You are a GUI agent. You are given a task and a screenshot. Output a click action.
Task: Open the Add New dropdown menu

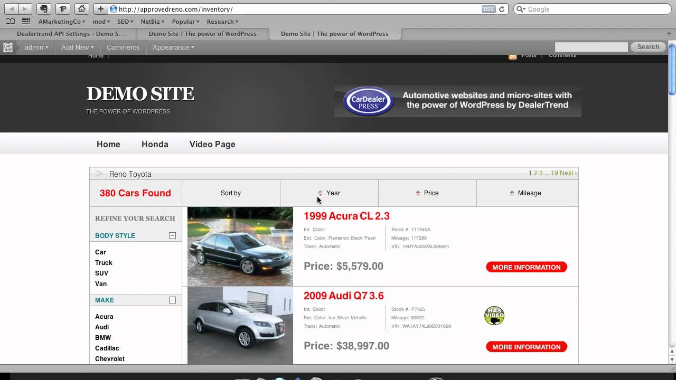77,47
